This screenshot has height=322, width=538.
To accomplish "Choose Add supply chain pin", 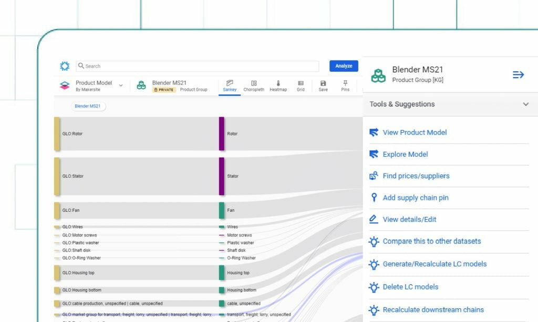I will (x=416, y=198).
